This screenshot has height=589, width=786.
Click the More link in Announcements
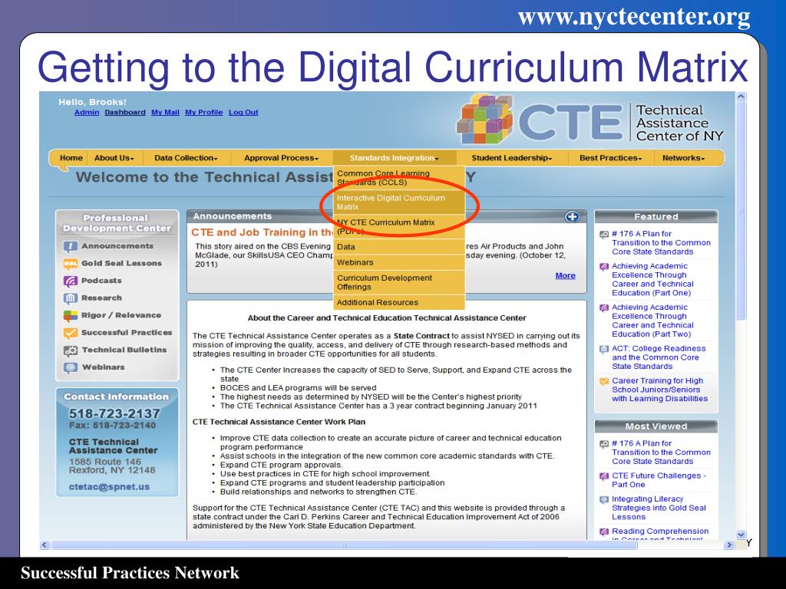click(x=566, y=275)
